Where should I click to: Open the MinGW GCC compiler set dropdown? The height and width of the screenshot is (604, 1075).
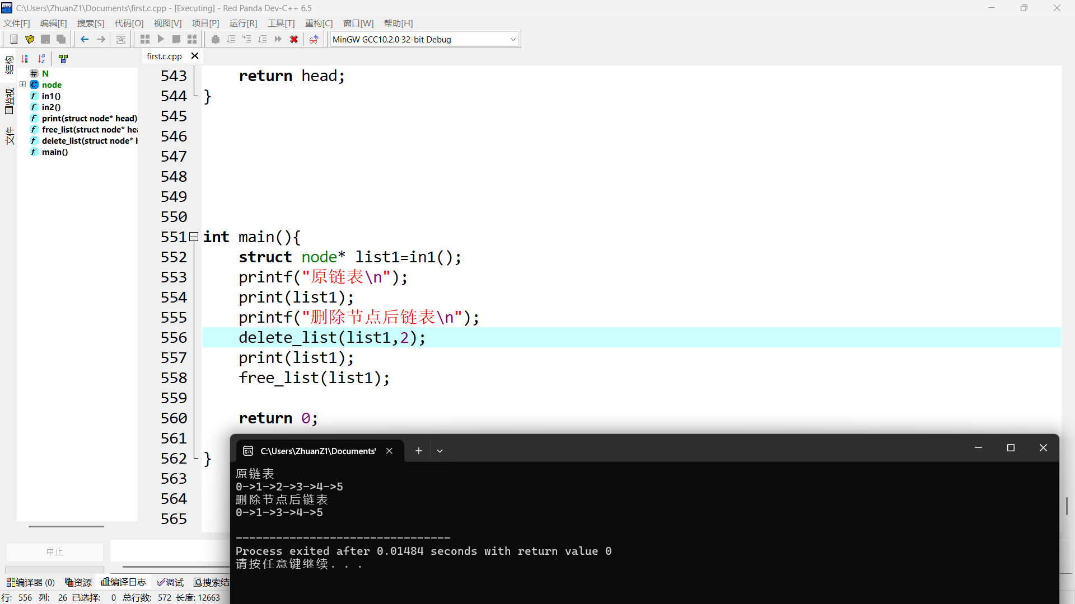pos(512,39)
